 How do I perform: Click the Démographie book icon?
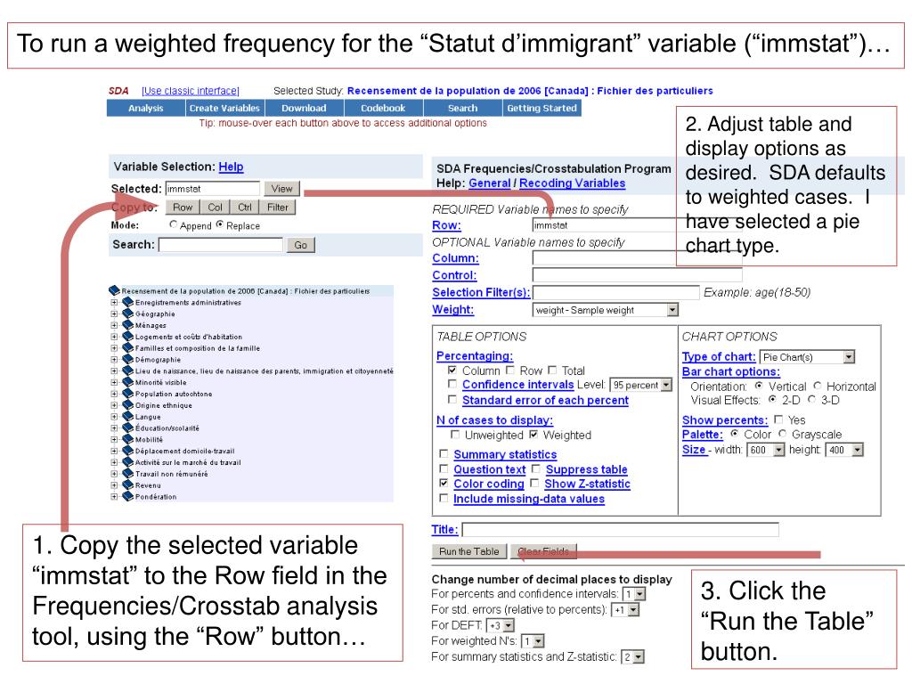click(128, 360)
